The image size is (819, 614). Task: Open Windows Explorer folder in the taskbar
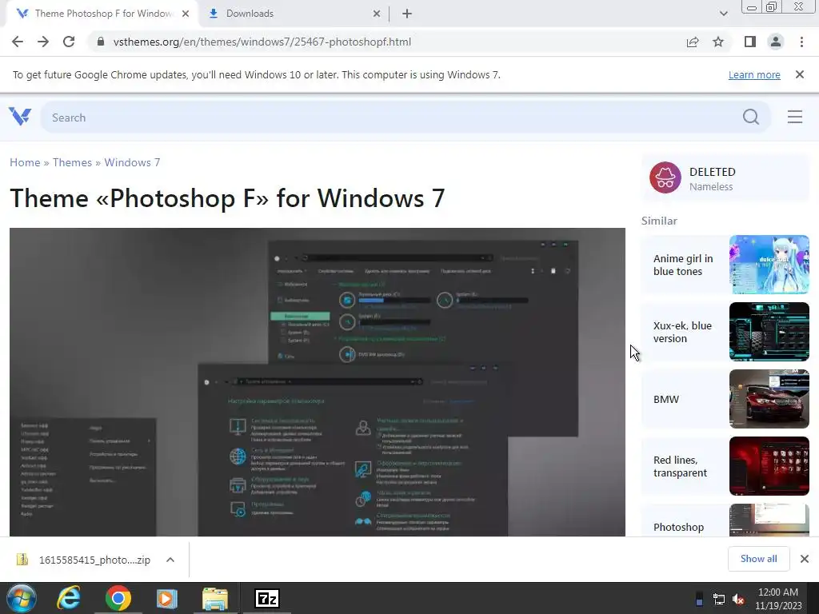pos(214,598)
